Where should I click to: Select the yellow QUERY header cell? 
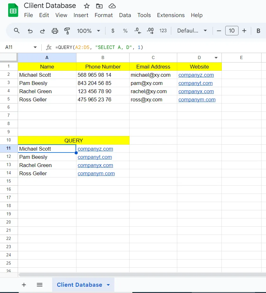tap(74, 140)
